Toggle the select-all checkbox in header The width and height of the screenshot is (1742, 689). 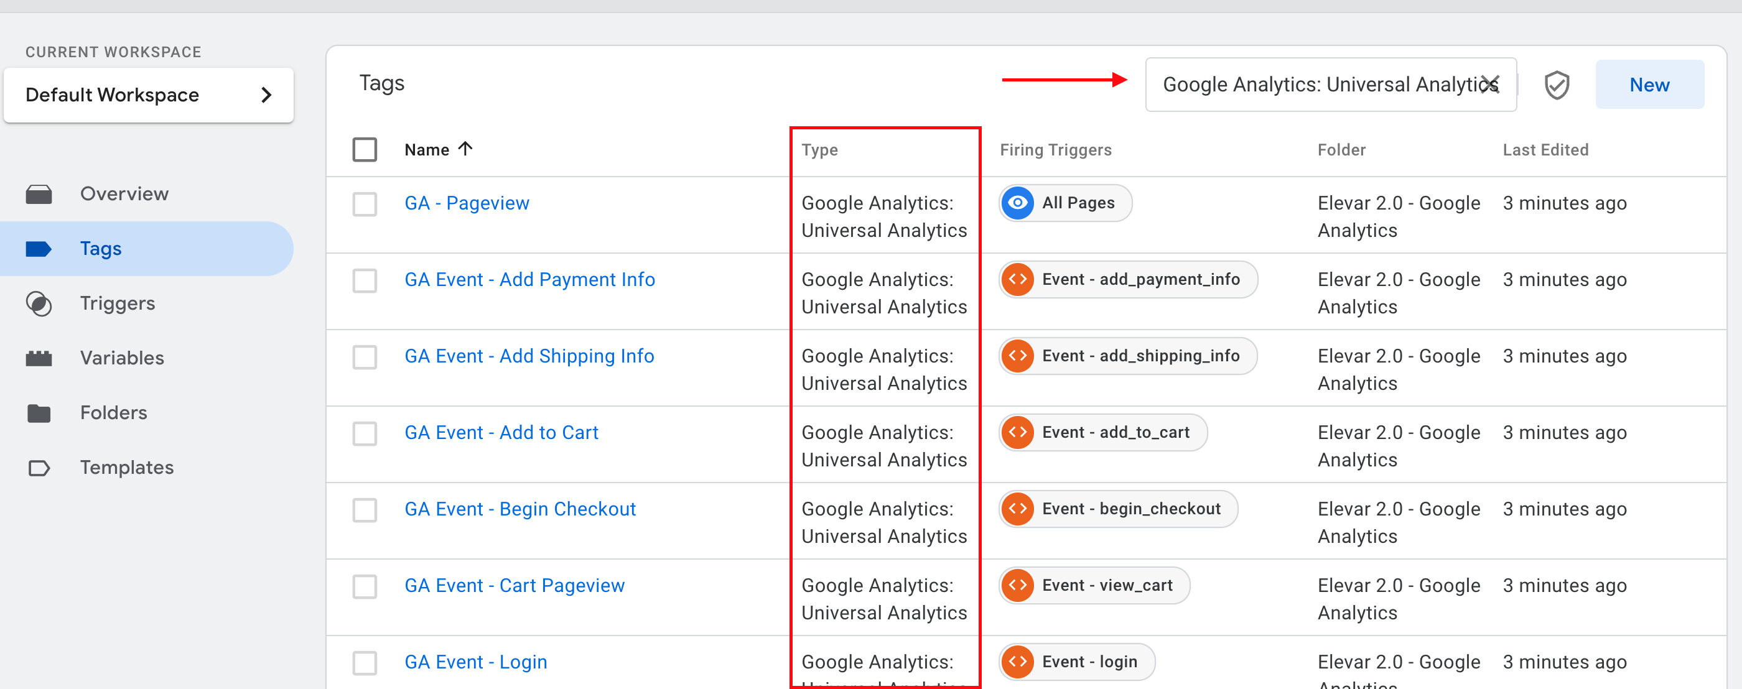click(365, 149)
